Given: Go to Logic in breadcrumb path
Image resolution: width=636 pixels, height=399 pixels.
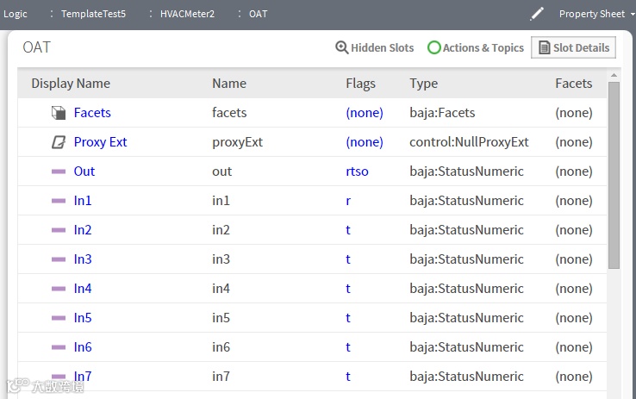Looking at the screenshot, I should click(16, 14).
